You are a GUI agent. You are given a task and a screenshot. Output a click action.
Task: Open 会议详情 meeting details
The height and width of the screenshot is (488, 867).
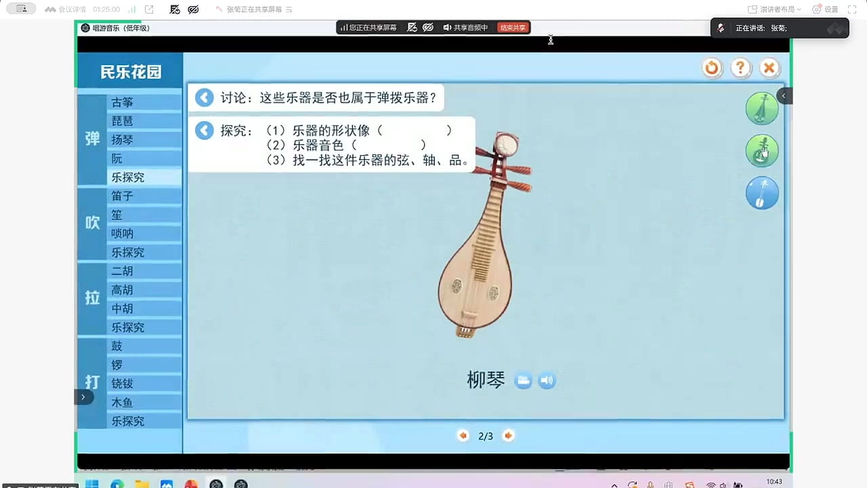tap(66, 9)
